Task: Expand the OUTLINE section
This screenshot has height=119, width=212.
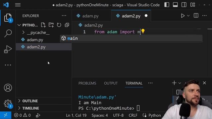Action: [44, 101]
